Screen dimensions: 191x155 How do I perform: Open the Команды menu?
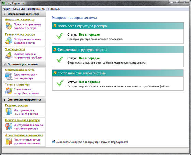19,9
